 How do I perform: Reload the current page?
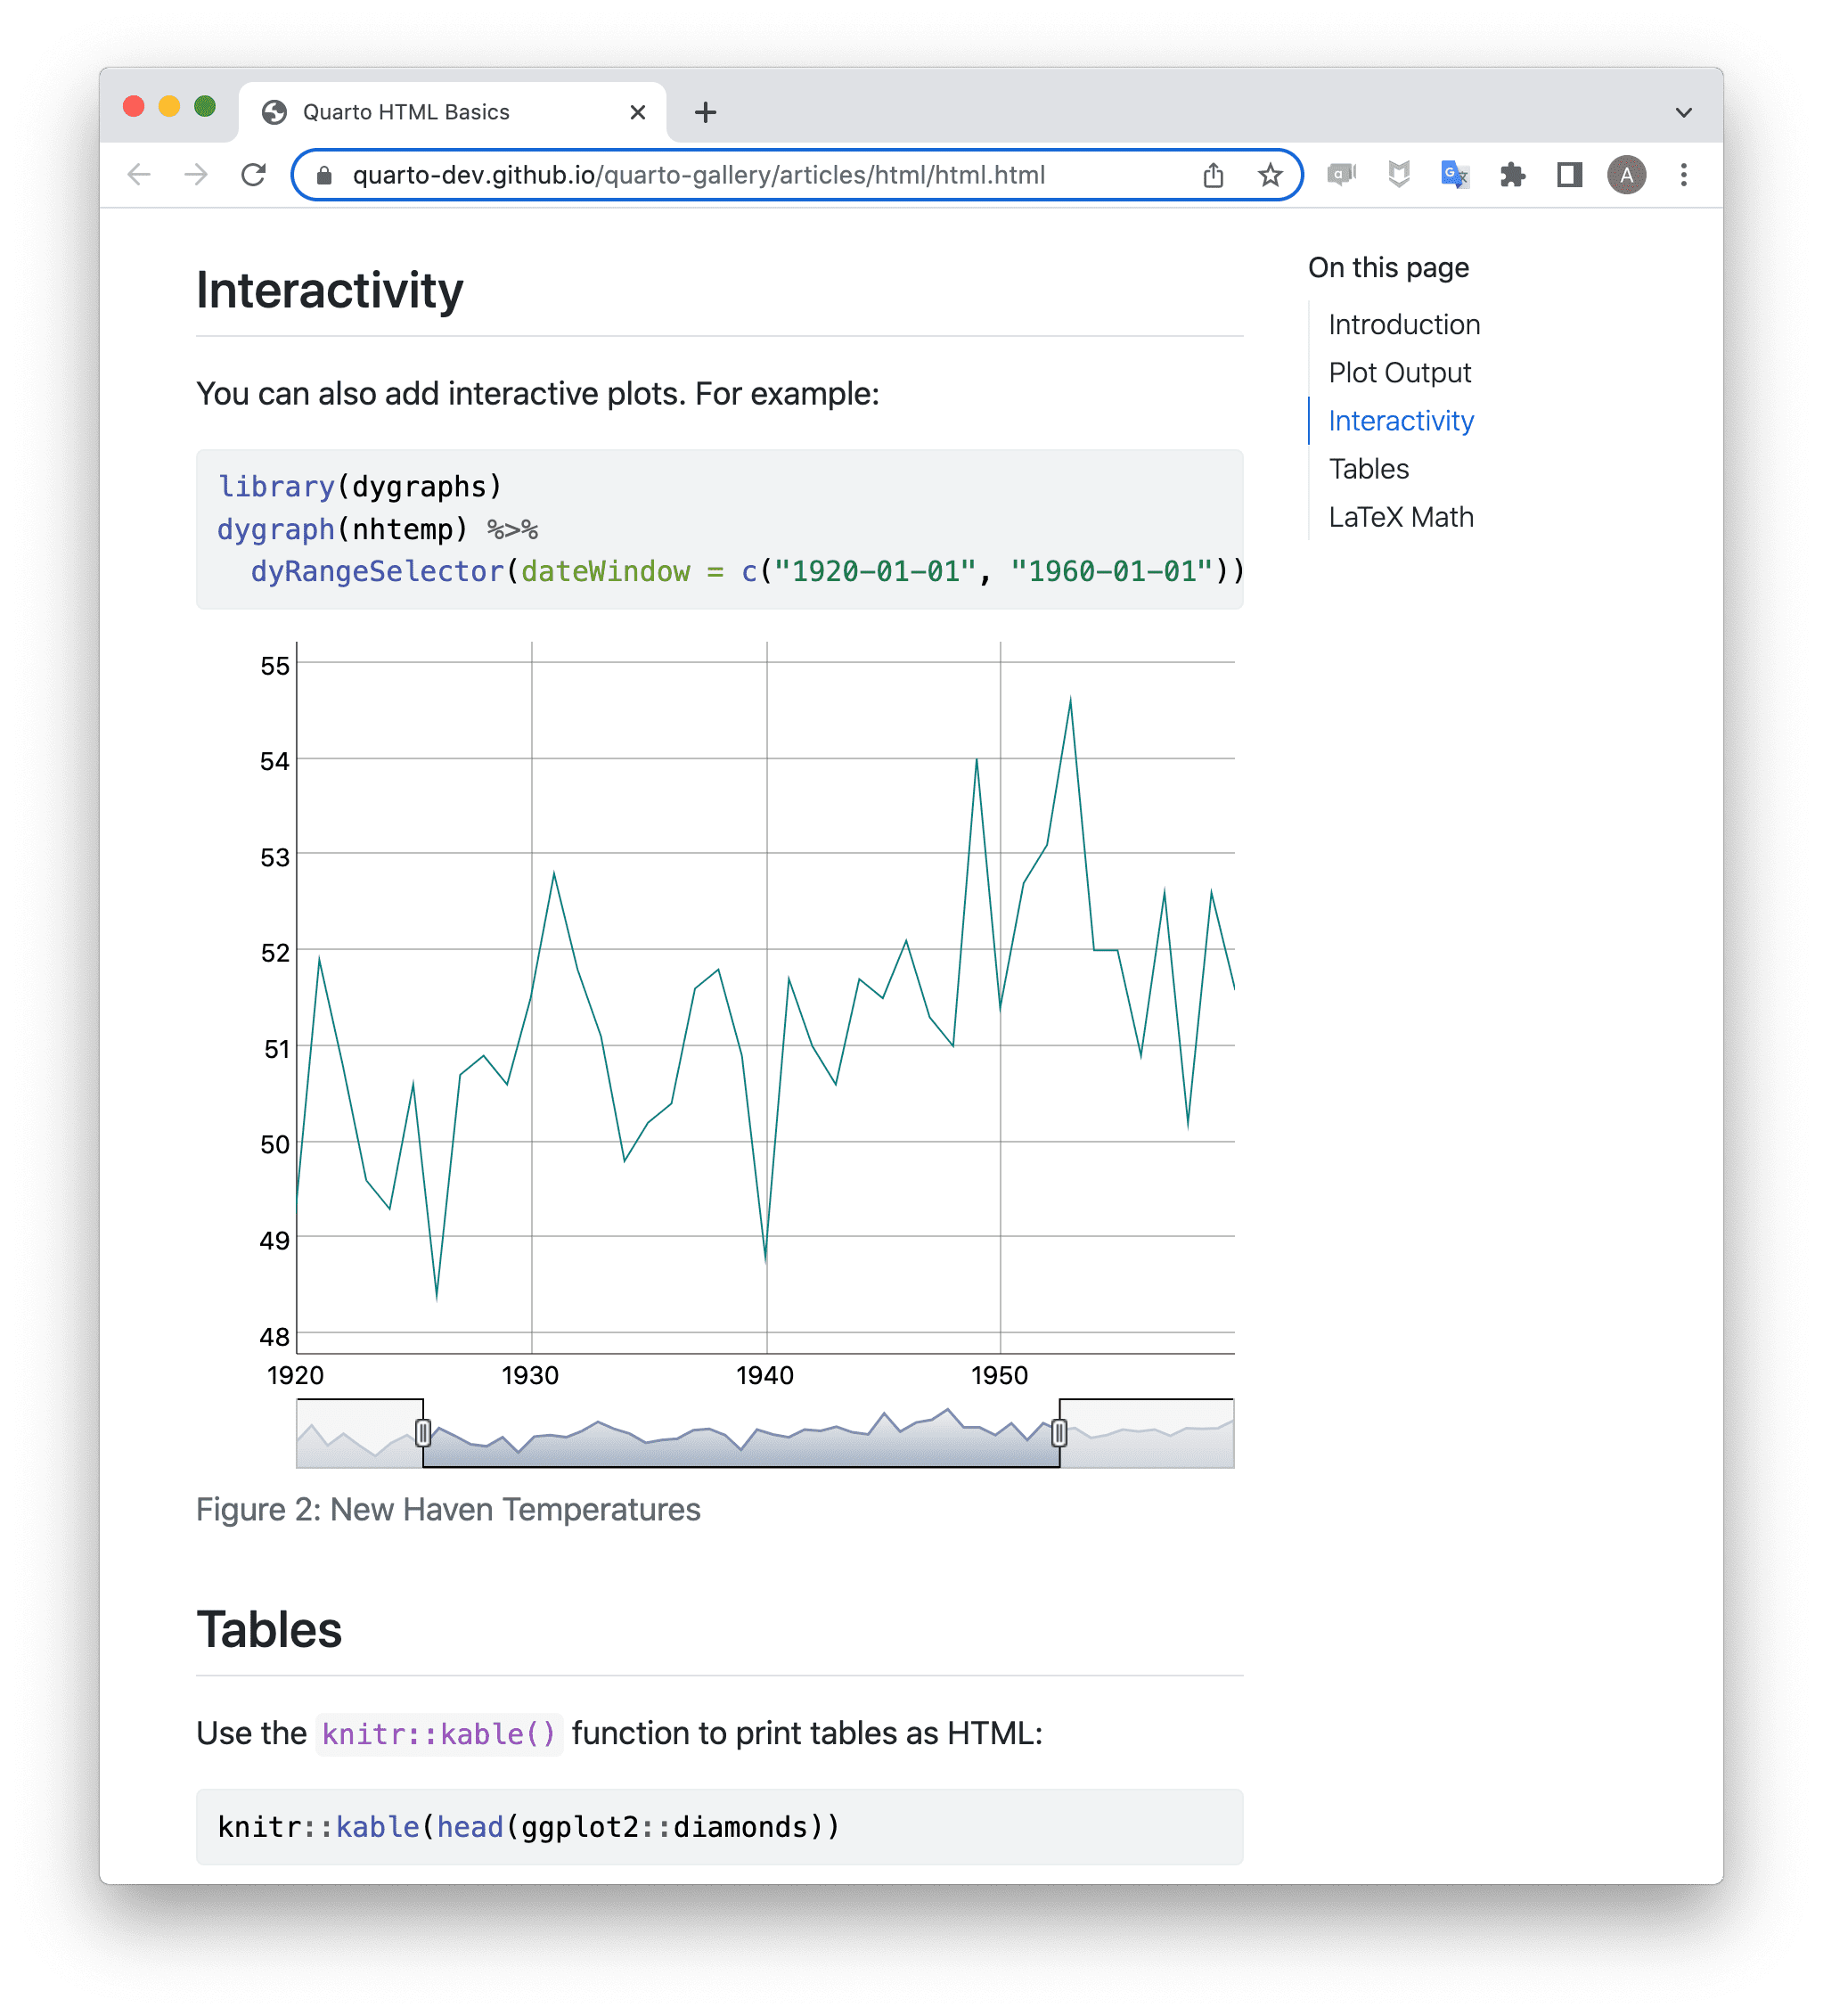(x=254, y=175)
